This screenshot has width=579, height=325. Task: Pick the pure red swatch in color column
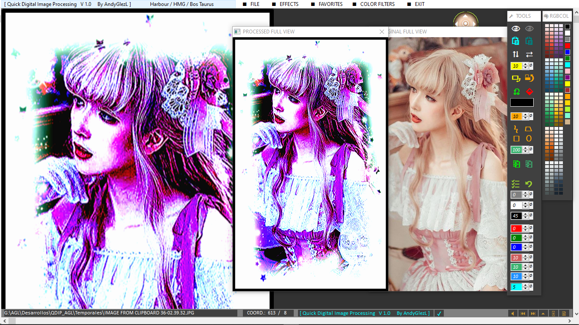pos(568,46)
